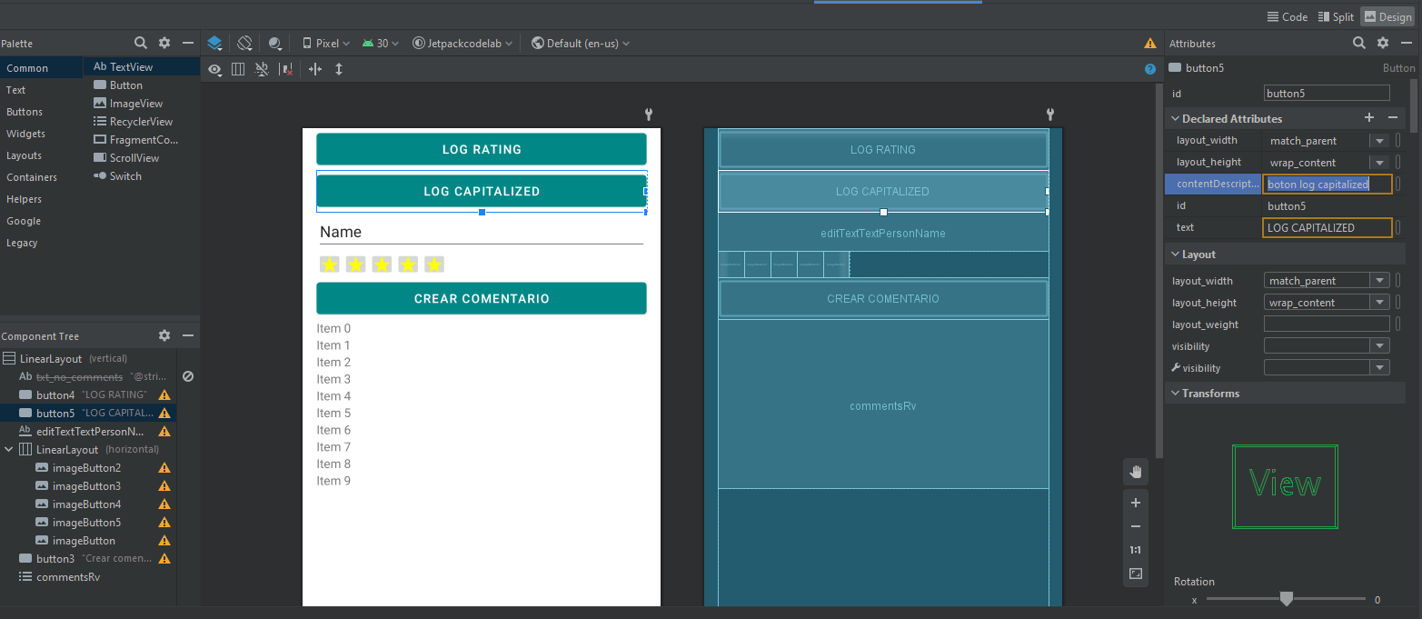Image resolution: width=1422 pixels, height=619 pixels.
Task: Select the Widgets palette category
Action: (41, 134)
